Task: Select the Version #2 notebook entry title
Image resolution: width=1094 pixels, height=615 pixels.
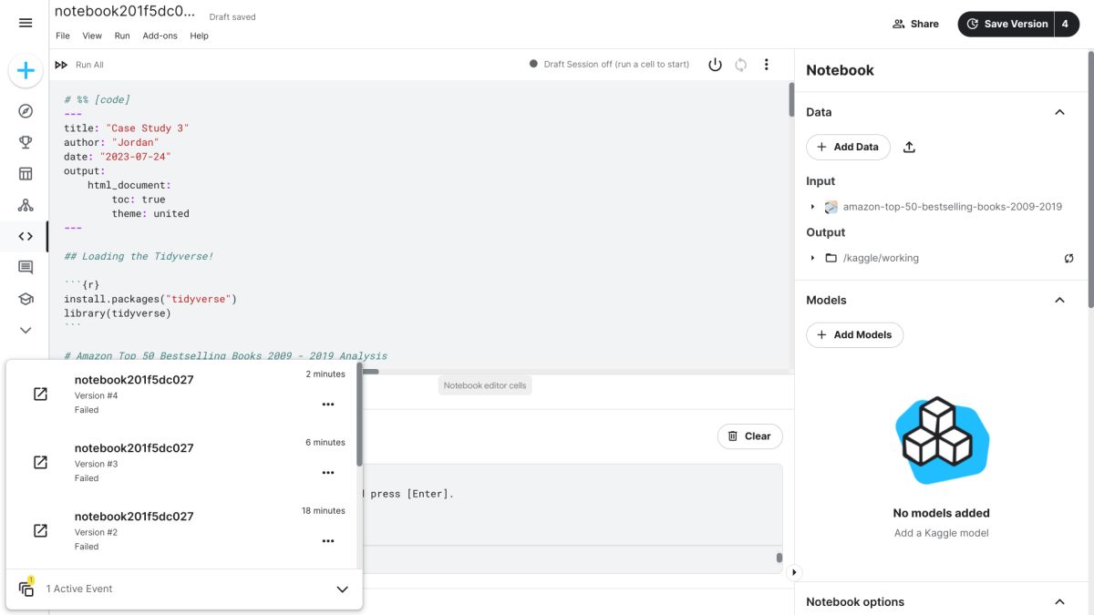Action: (134, 517)
